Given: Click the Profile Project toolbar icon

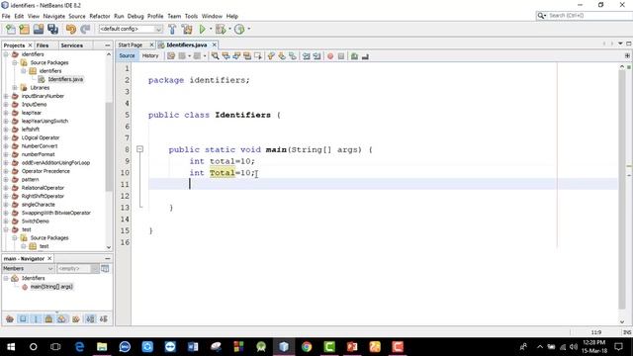Looking at the screenshot, I should pos(239,29).
